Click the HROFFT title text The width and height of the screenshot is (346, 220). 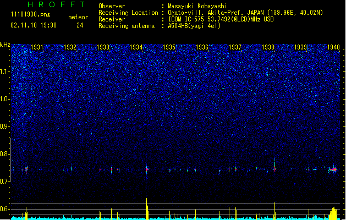(x=56, y=4)
